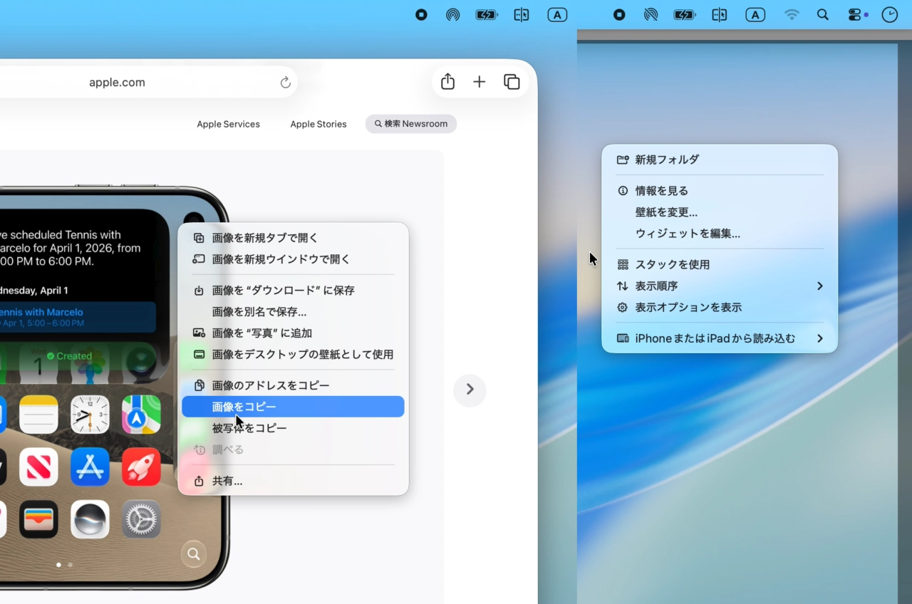
Task: Tap App Store icon in iPhone image
Action: (x=90, y=467)
